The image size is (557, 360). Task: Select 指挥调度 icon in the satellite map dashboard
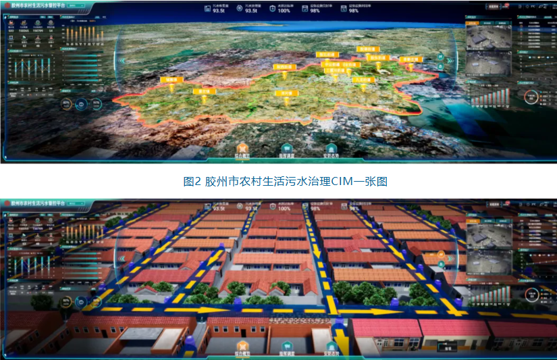pyautogui.click(x=286, y=149)
